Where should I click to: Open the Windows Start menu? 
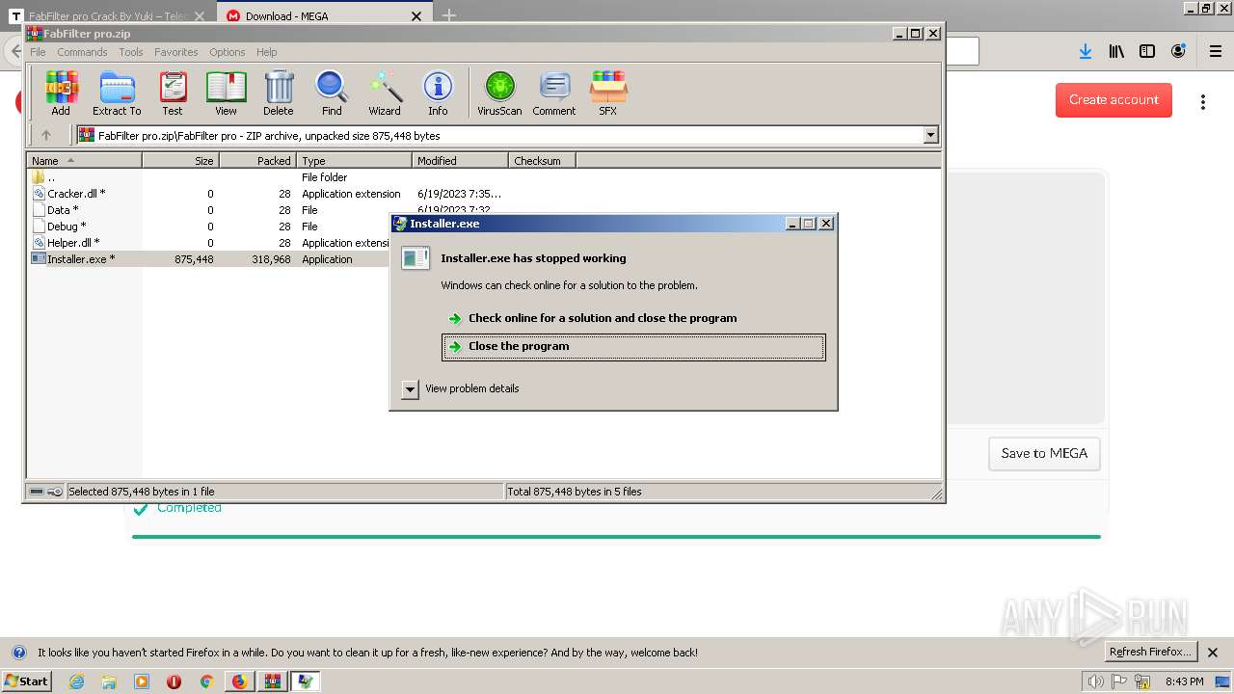pyautogui.click(x=27, y=681)
